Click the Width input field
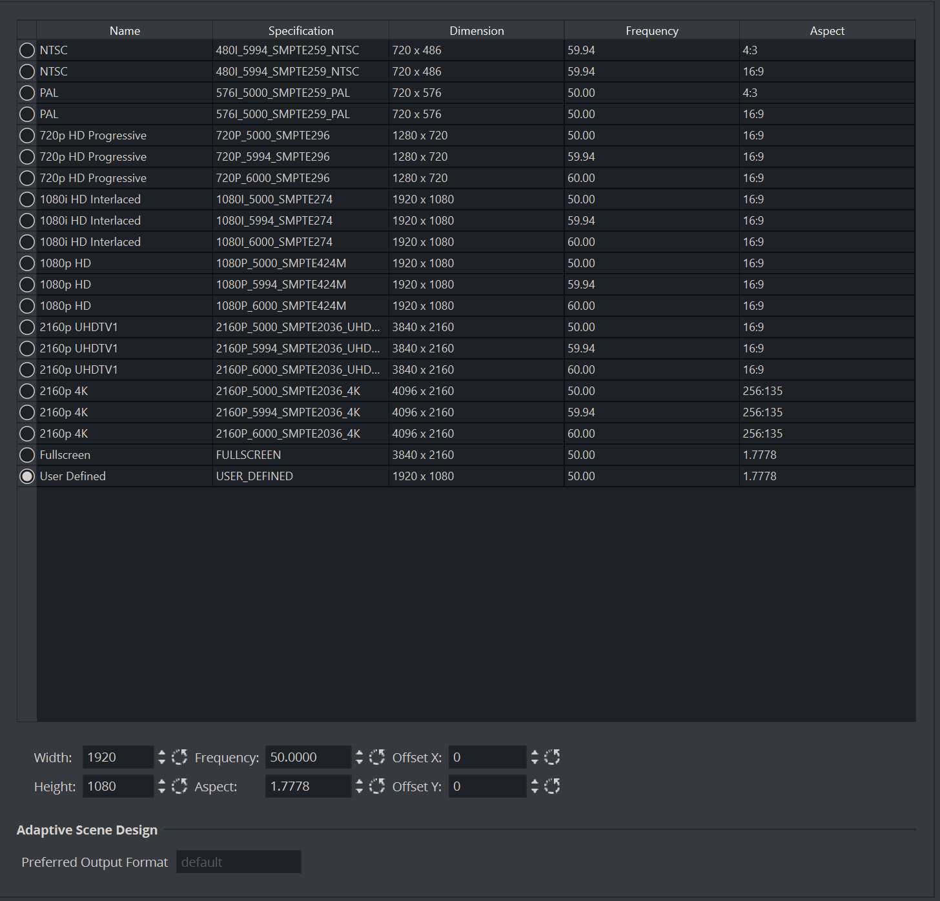 pyautogui.click(x=118, y=757)
